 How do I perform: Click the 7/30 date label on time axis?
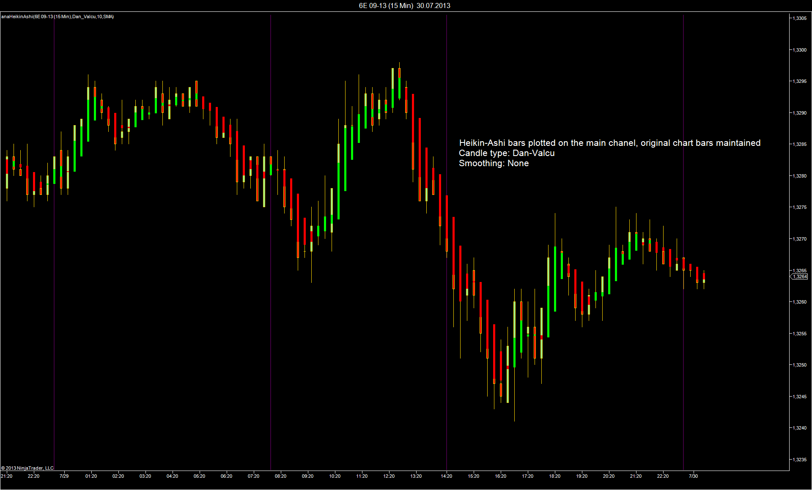693,476
